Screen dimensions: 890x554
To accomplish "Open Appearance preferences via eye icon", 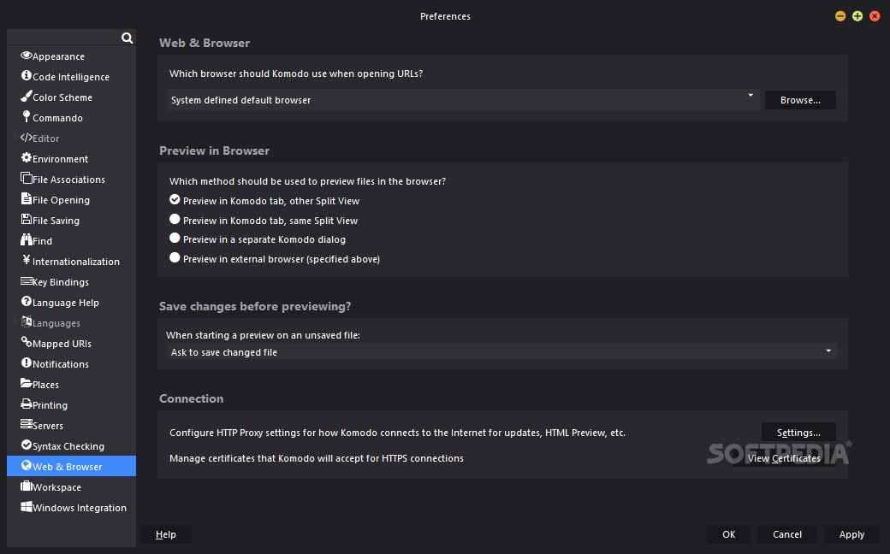I will coord(27,55).
